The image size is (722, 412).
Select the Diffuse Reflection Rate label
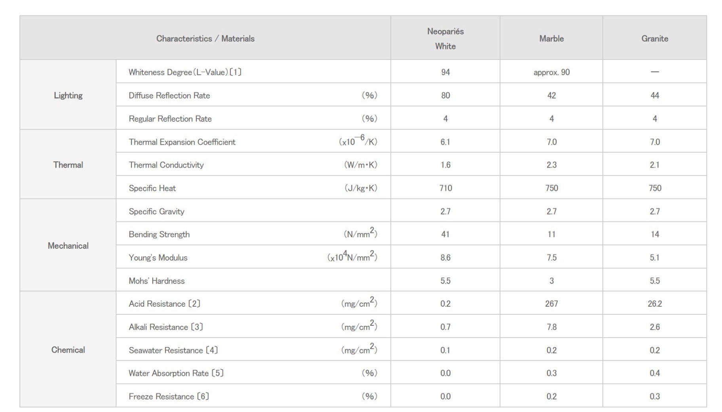tap(169, 95)
